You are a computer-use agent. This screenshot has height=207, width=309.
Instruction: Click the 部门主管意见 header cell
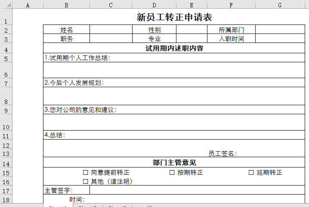click(x=174, y=163)
